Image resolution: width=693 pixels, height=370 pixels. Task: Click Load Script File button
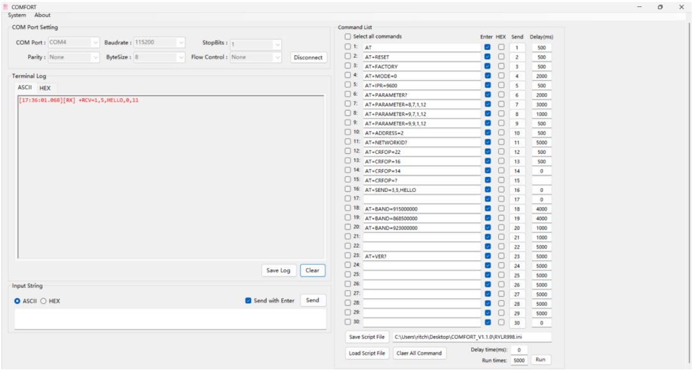tap(367, 353)
